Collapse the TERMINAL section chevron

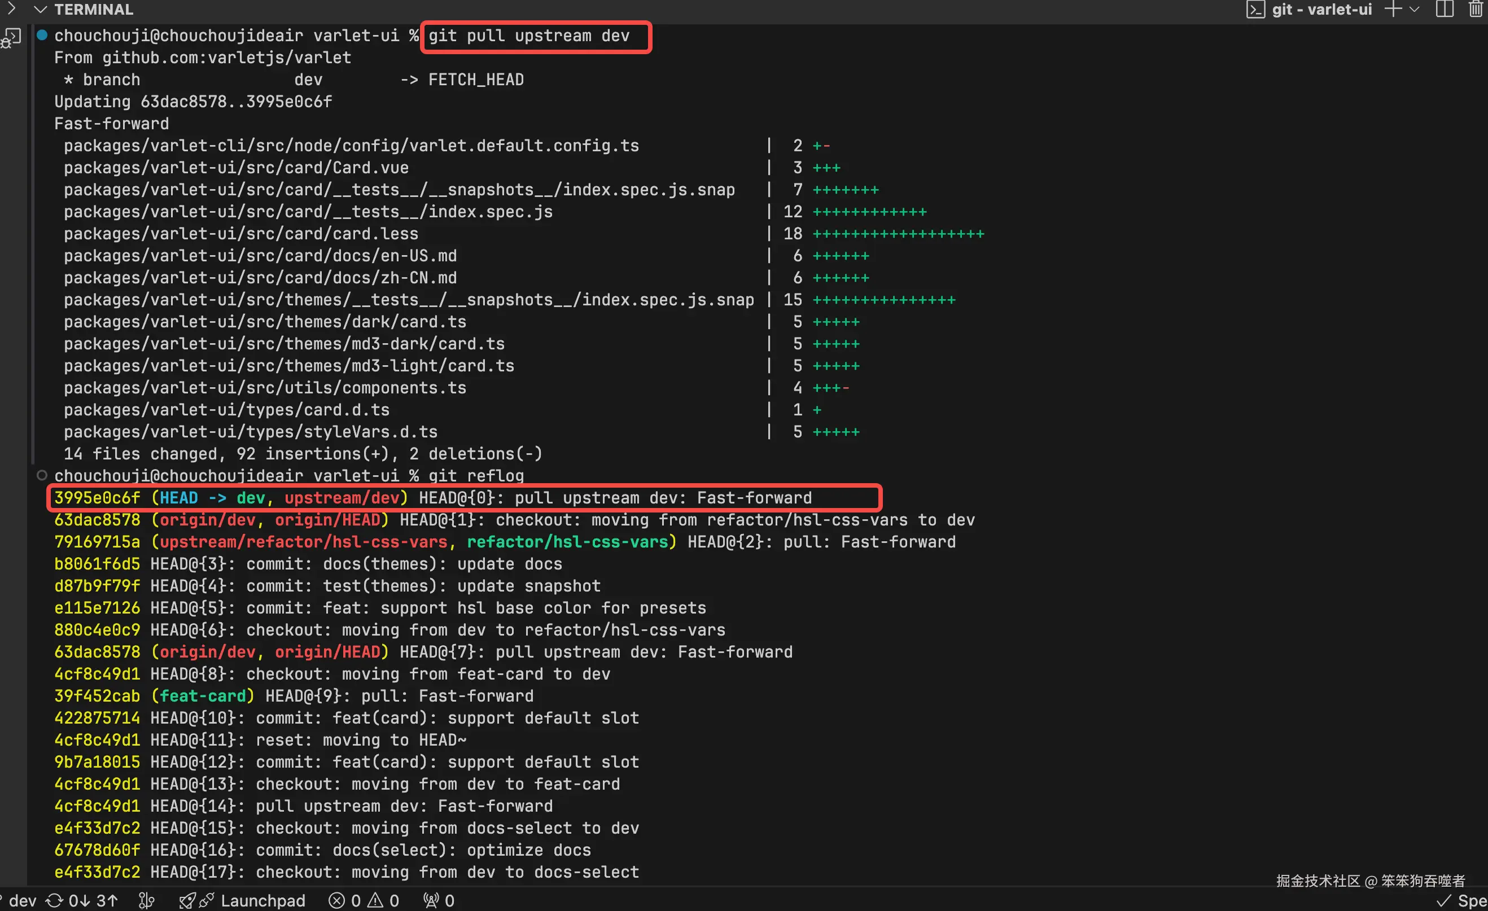[x=40, y=9]
